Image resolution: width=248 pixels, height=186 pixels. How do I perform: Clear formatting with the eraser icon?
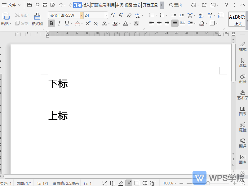pos(129,15)
